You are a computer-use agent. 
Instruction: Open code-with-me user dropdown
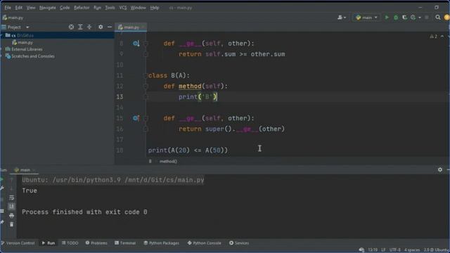342,18
